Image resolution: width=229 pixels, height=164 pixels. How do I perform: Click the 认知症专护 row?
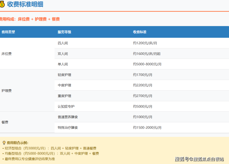(x=66, y=106)
